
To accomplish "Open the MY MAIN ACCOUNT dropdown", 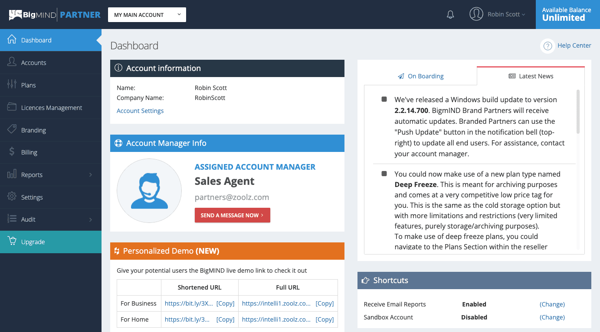I will [147, 14].
